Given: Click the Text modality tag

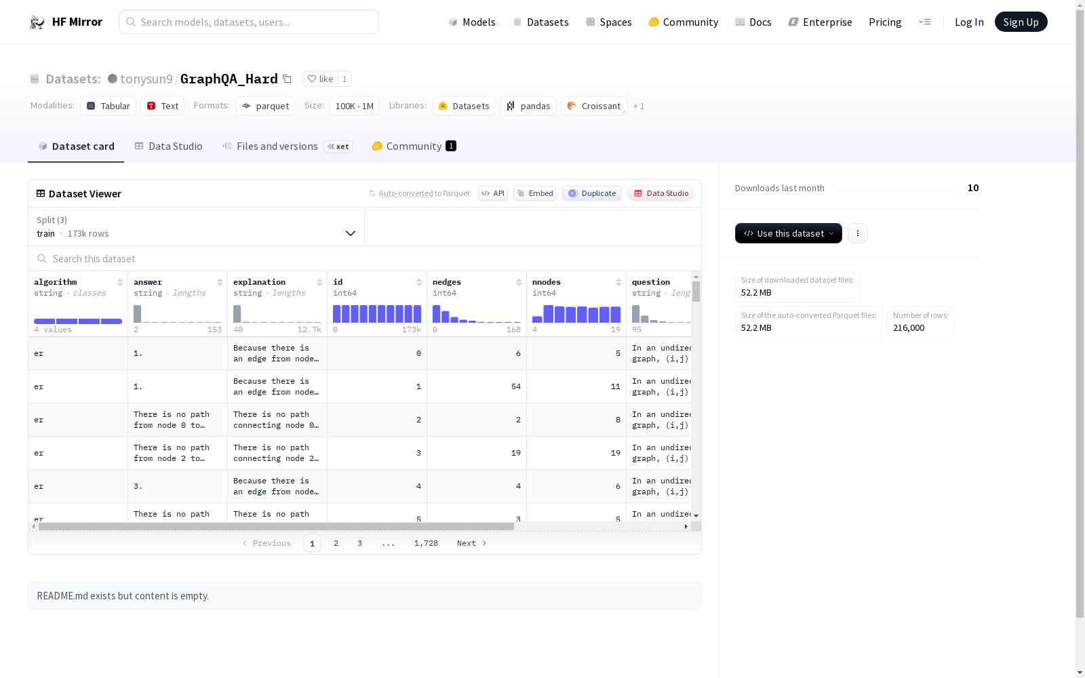Looking at the screenshot, I should coord(163,106).
